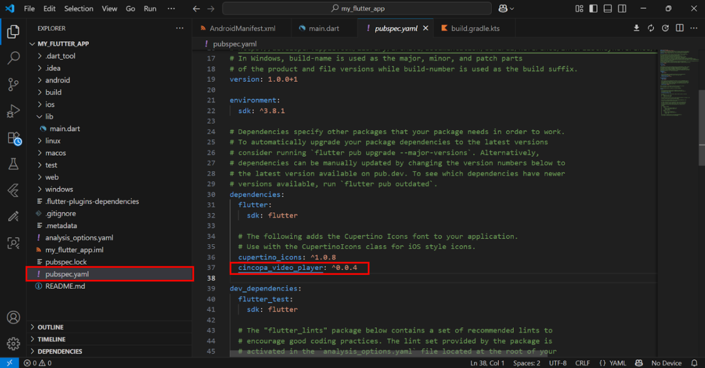Click Ln 38, Col 1 position indicator
This screenshot has height=368, width=705.
pyautogui.click(x=487, y=363)
